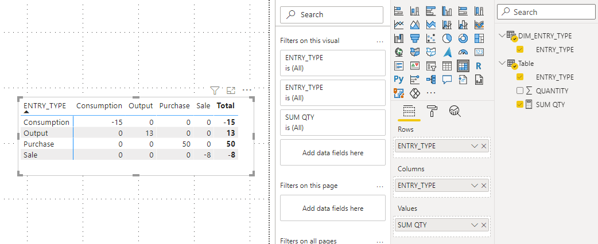This screenshot has height=244, width=598.
Task: Remove ENTRY_TYPE from Rows
Action: [484, 146]
